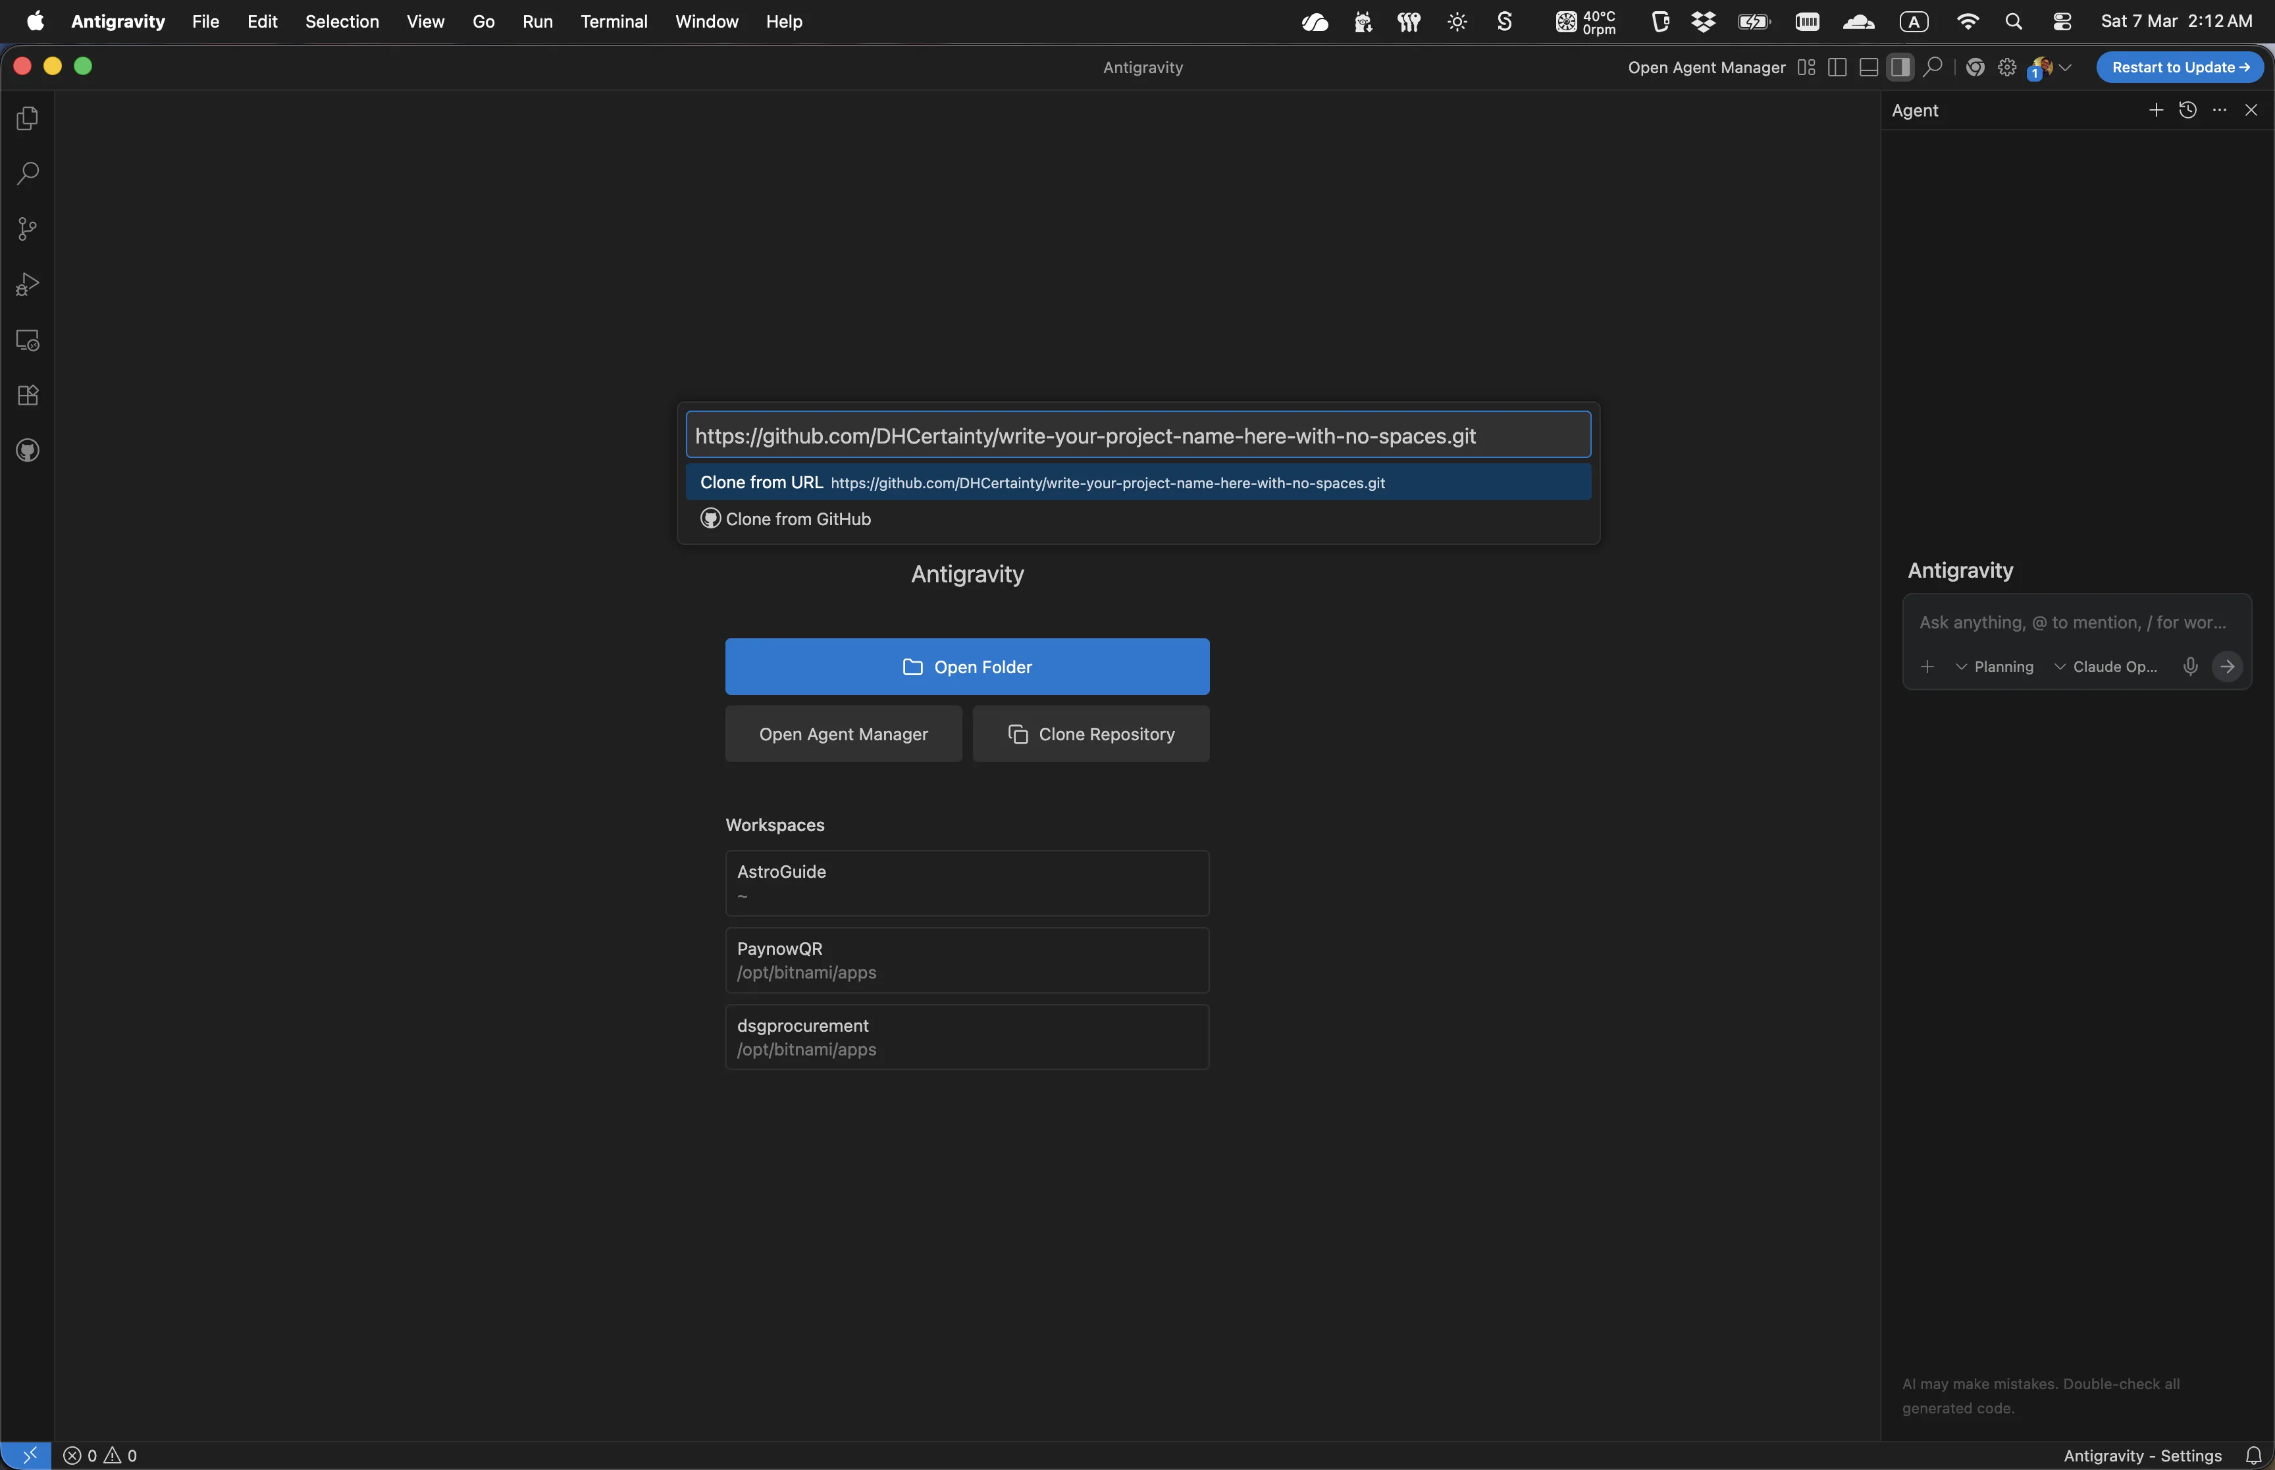Open the Edit menu
This screenshot has width=2275, height=1470.
click(x=261, y=21)
